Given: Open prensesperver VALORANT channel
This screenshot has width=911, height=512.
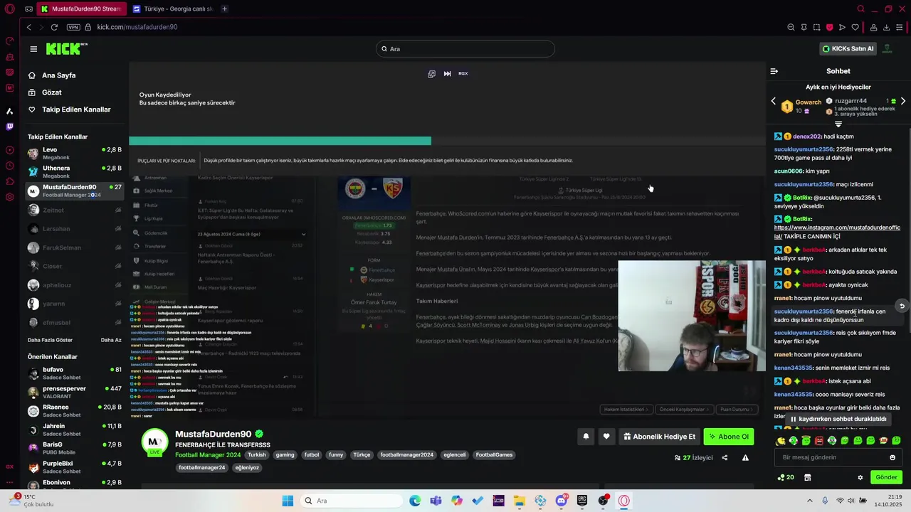Looking at the screenshot, I should click(x=74, y=392).
